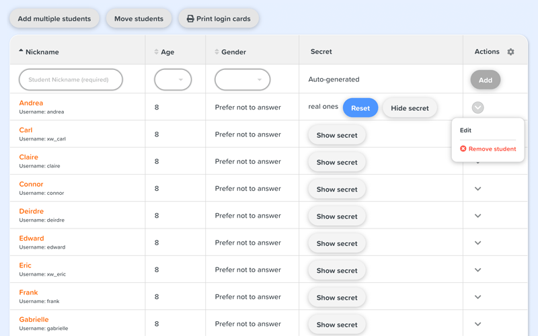Click the Student Nickname input field
The image size is (538, 336).
(71, 79)
